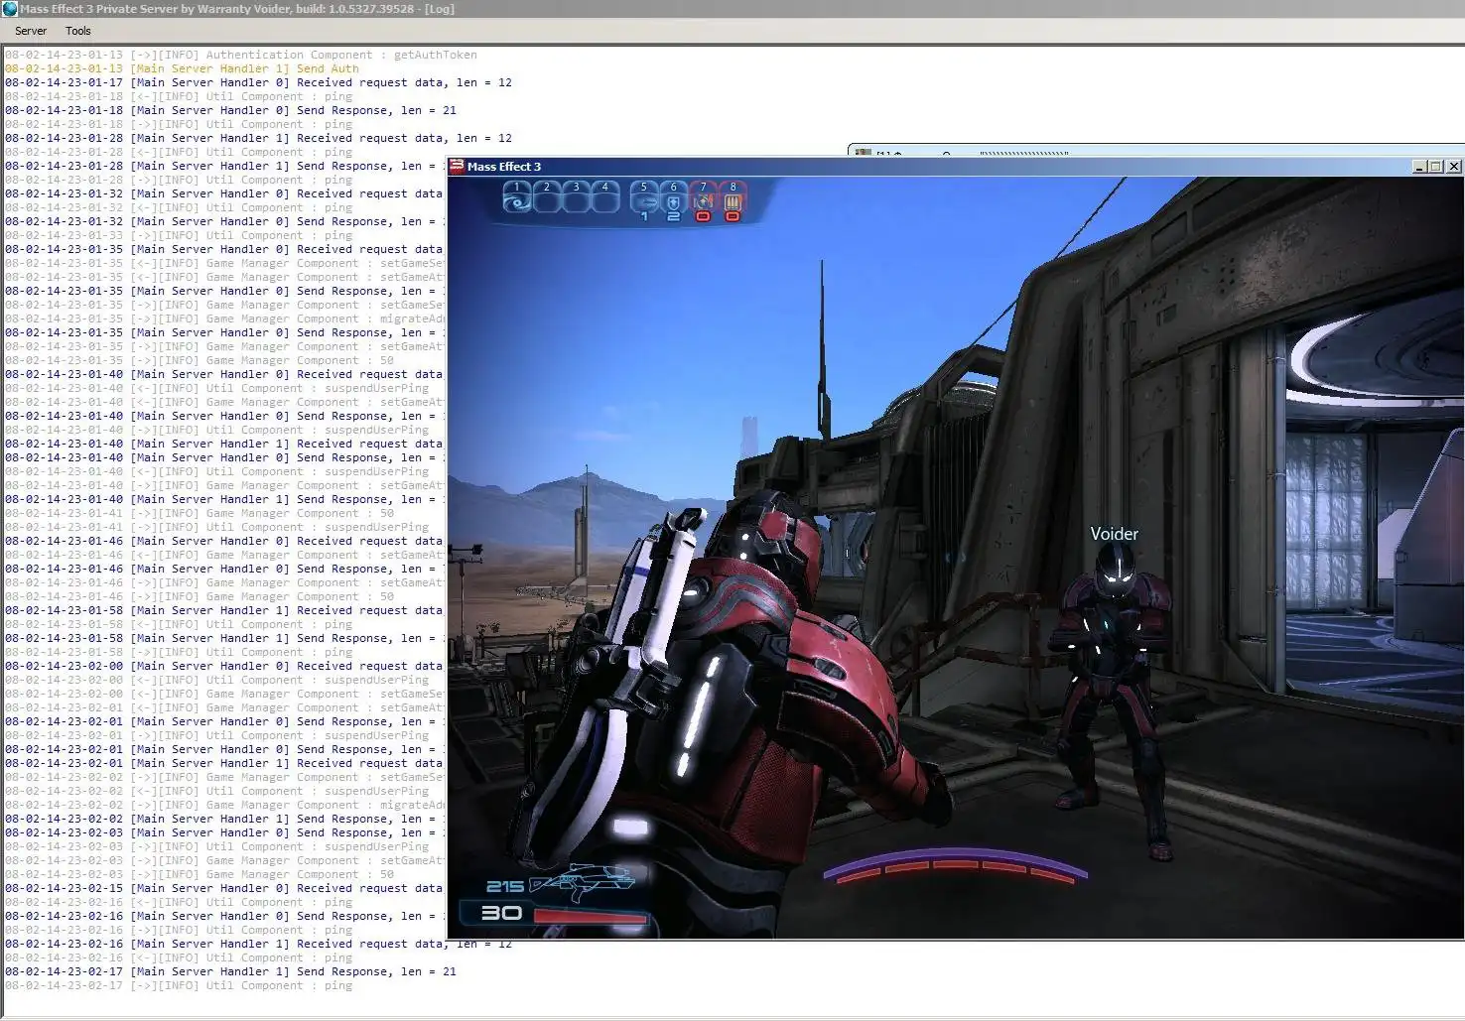1465x1021 pixels.
Task: Click the rifle weapon icon in HUD
Action: click(x=584, y=881)
